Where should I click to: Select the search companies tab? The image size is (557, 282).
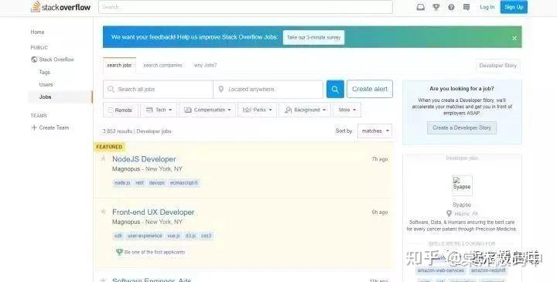point(162,65)
